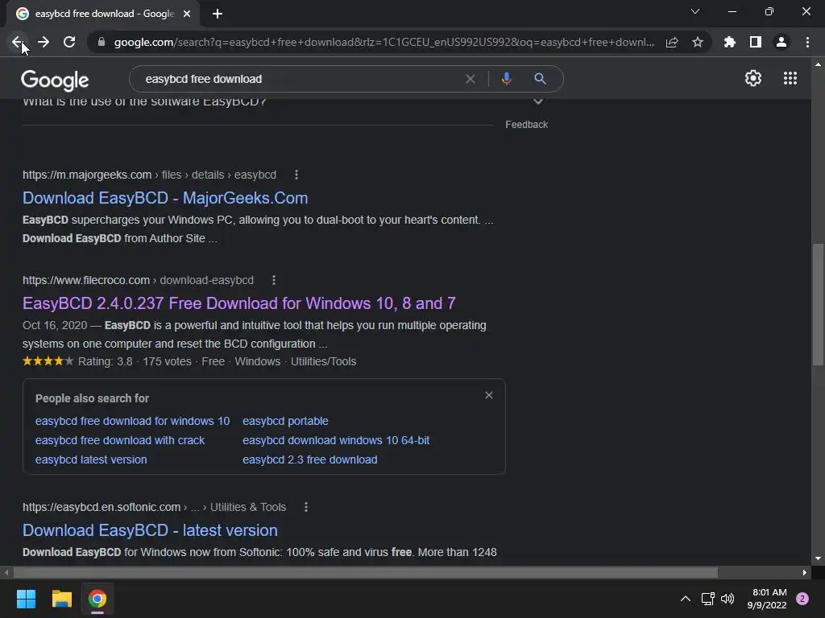Open Download EasyBCD - MajorGeeks.Com result

[165, 198]
